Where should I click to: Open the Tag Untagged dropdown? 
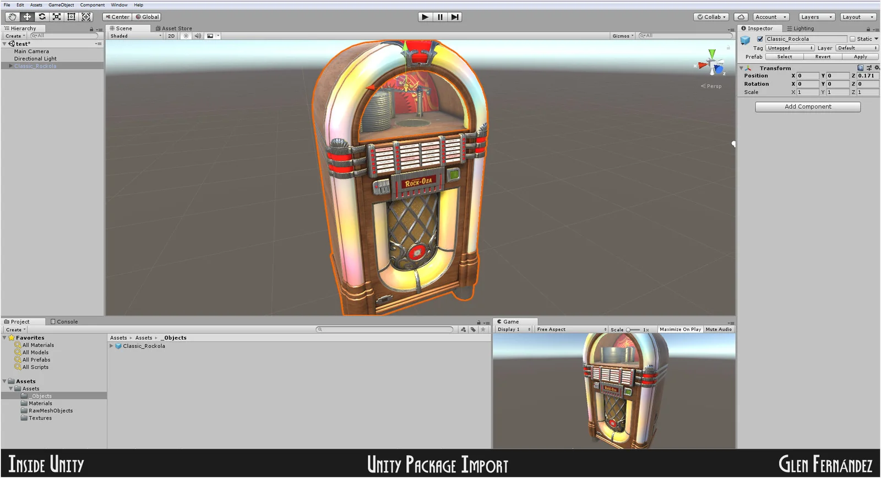coord(790,48)
